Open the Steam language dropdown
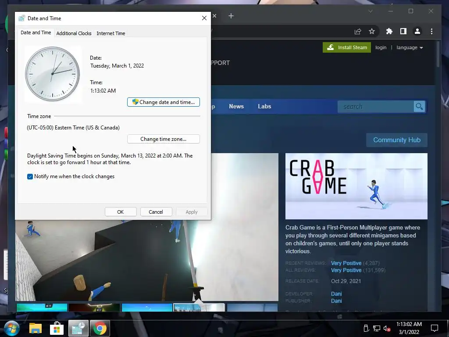 410,47
